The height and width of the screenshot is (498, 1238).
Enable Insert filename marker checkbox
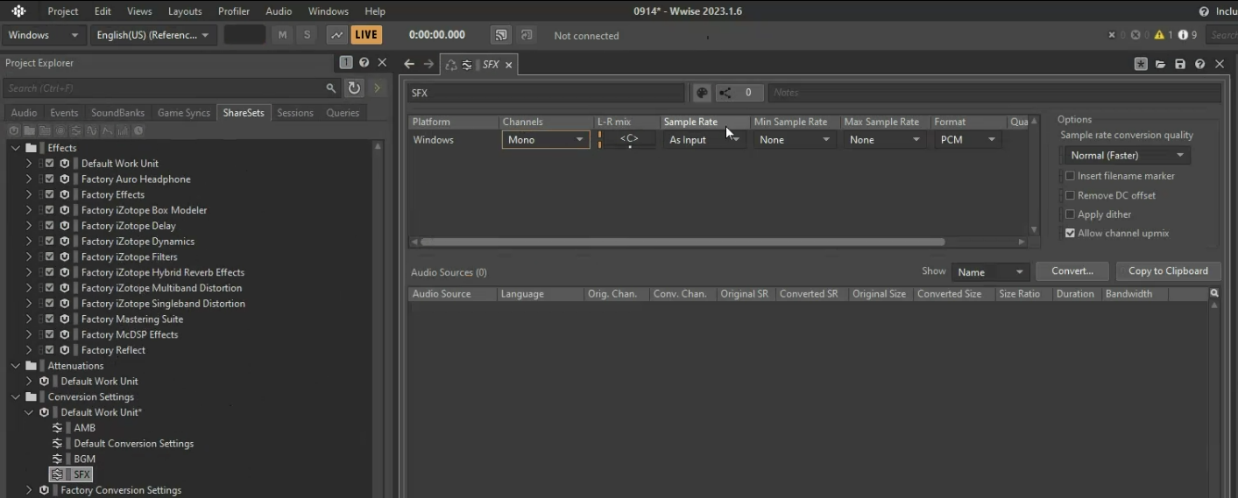click(1070, 176)
